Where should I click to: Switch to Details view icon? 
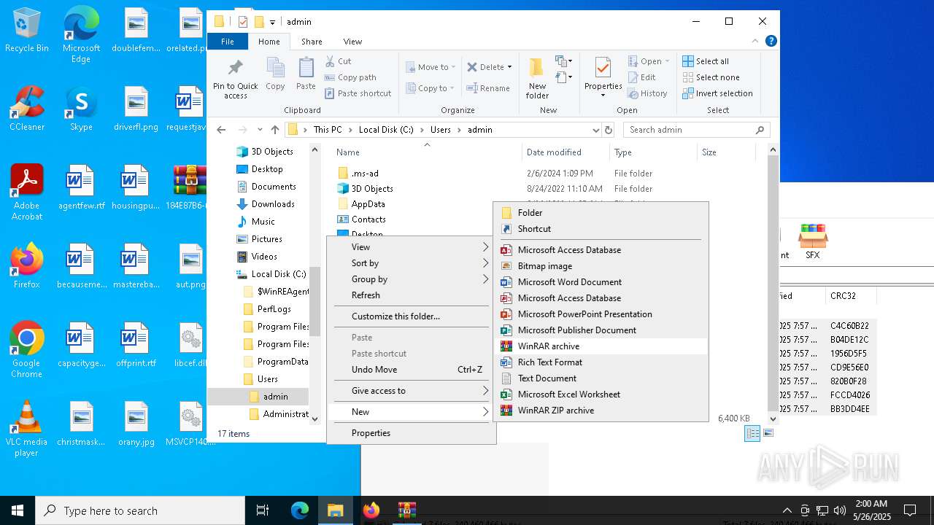[752, 433]
